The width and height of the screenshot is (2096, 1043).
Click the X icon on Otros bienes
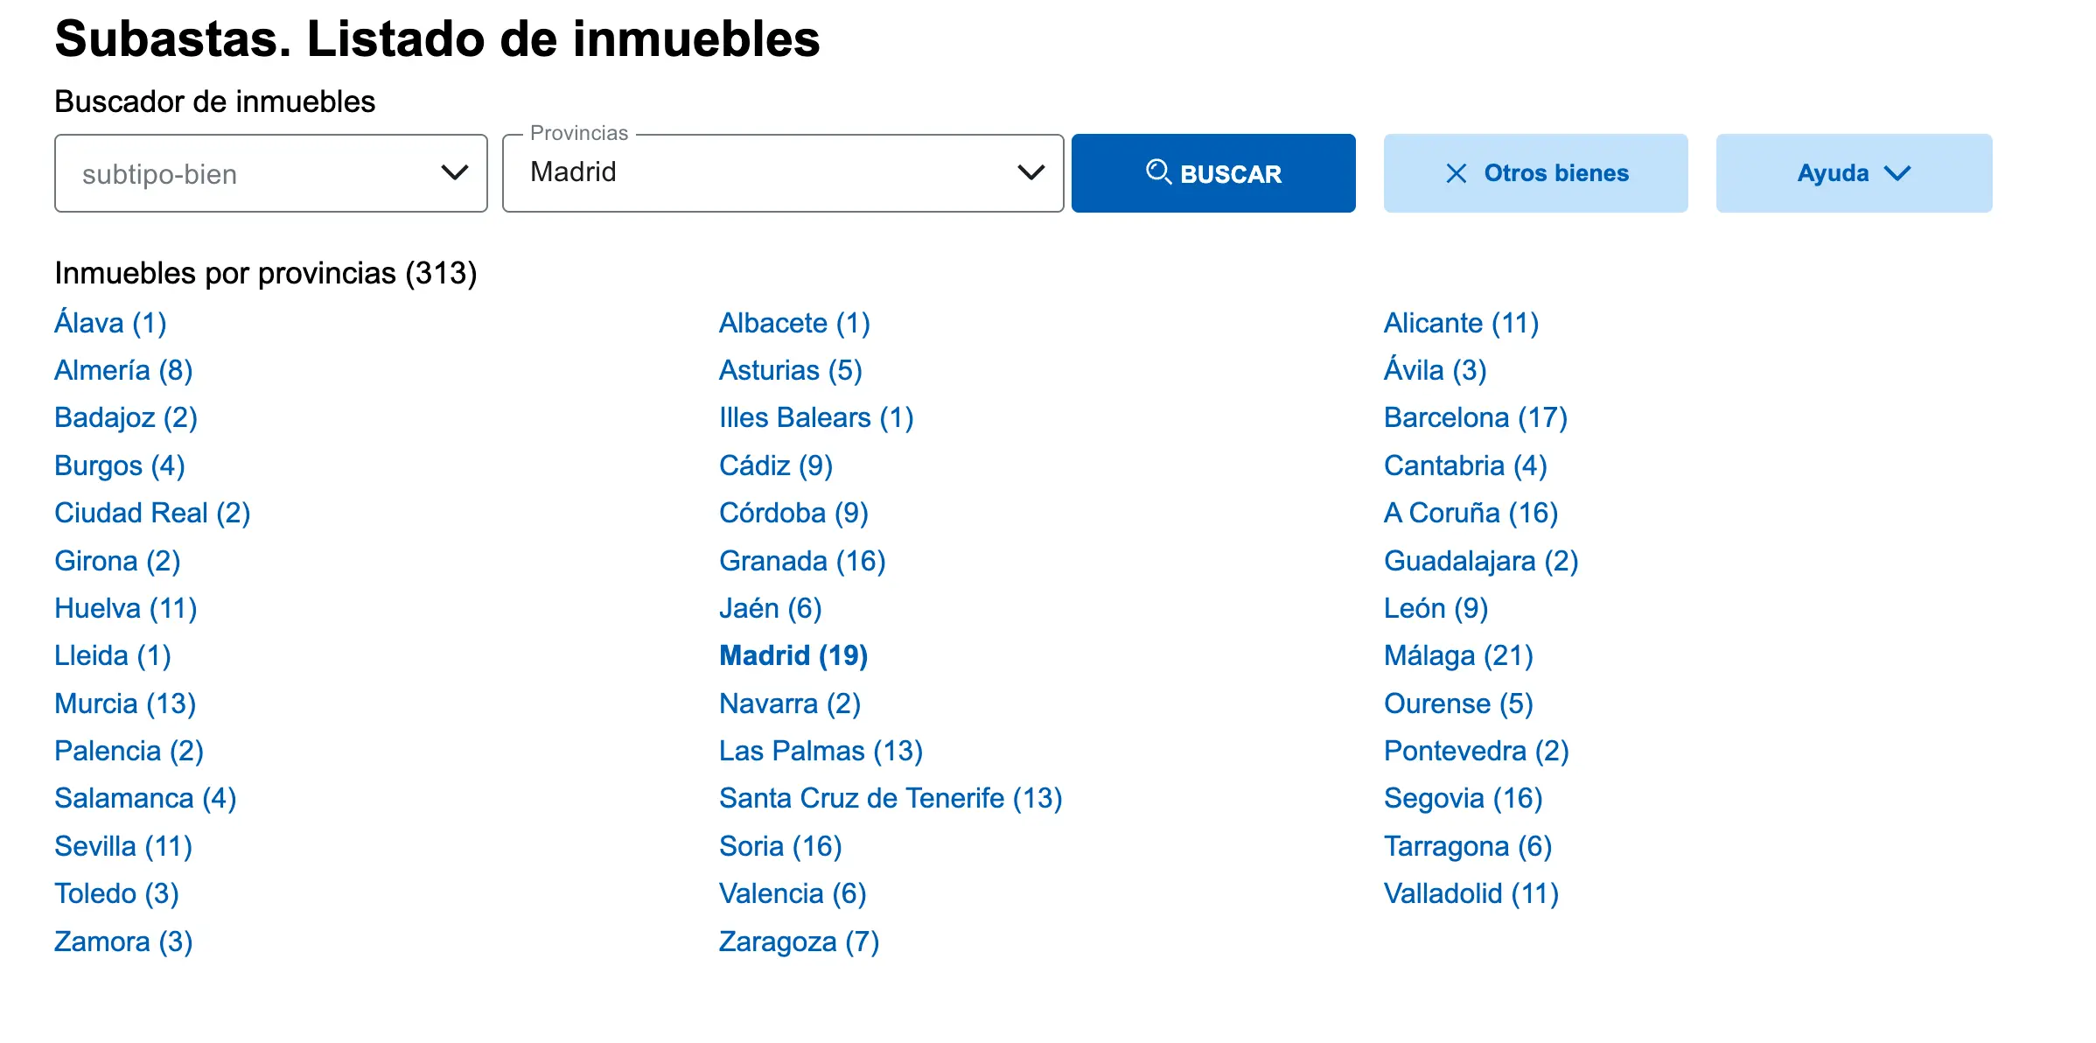coord(1457,173)
